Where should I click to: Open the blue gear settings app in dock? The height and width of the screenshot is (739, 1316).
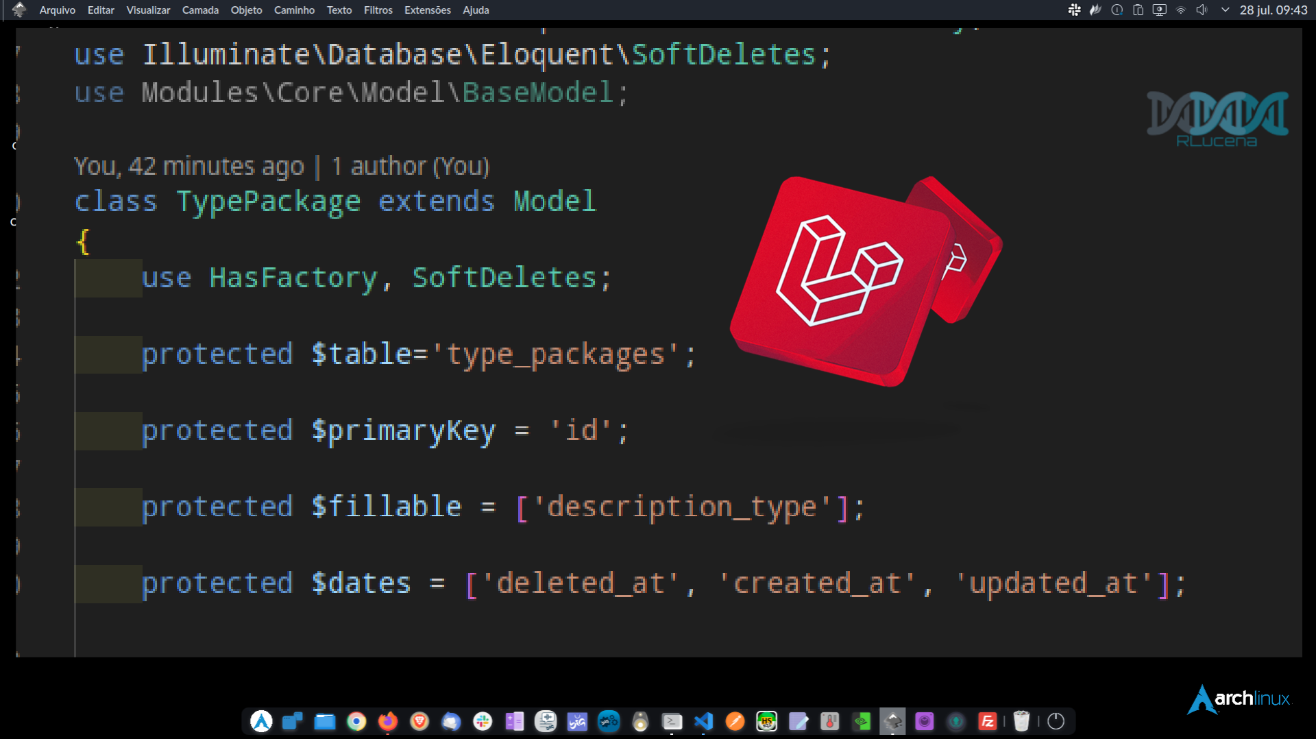pyautogui.click(x=609, y=721)
